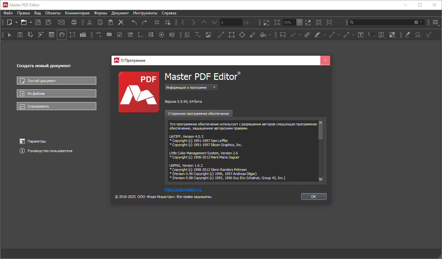
Task: Select the Edit Text tool
Action: pyautogui.click(x=20, y=35)
